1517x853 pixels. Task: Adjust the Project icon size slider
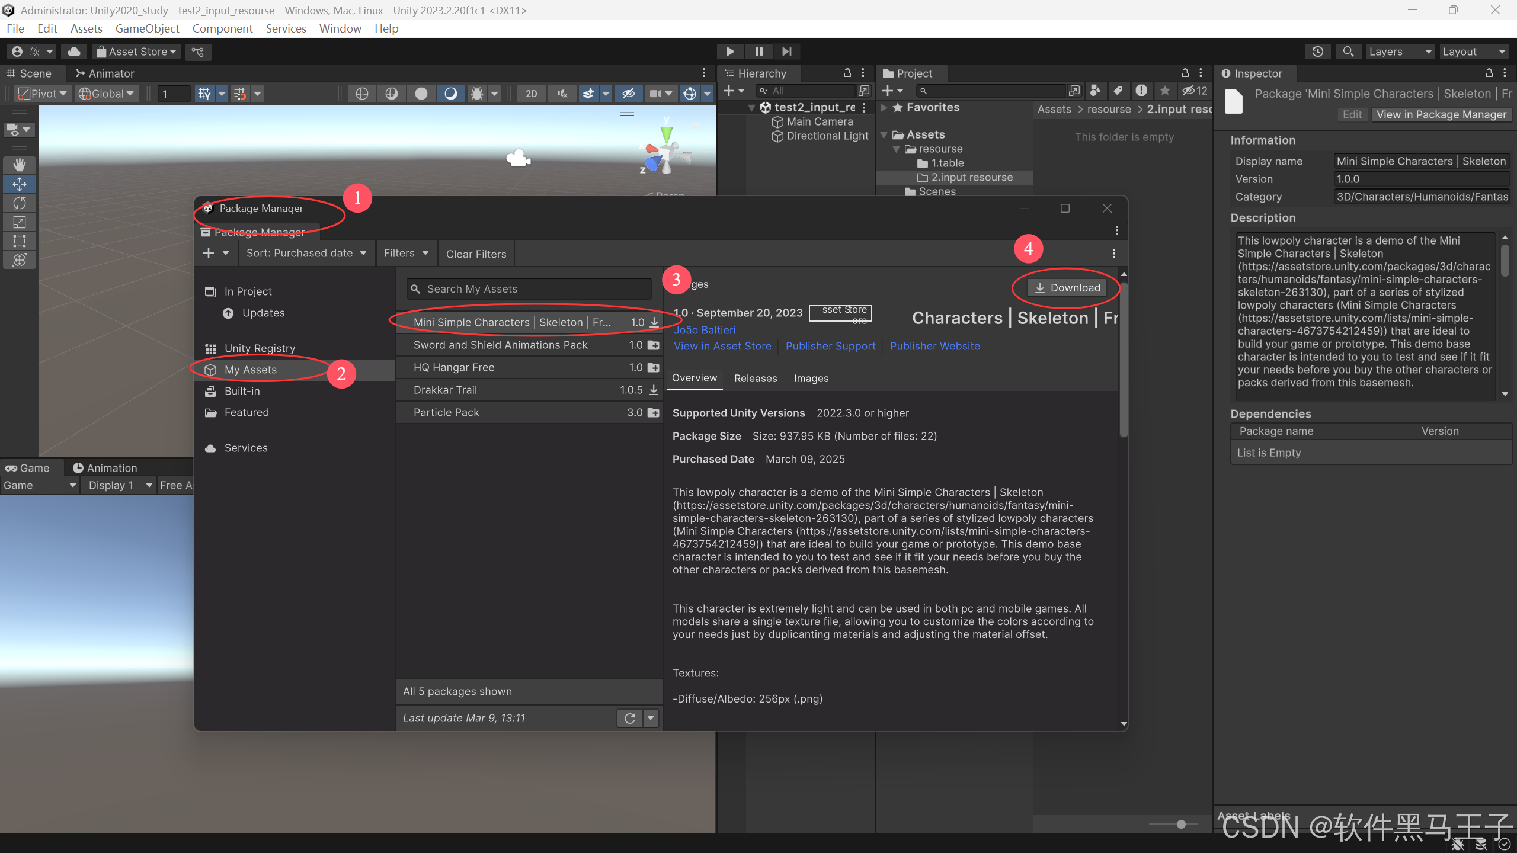click(1180, 824)
